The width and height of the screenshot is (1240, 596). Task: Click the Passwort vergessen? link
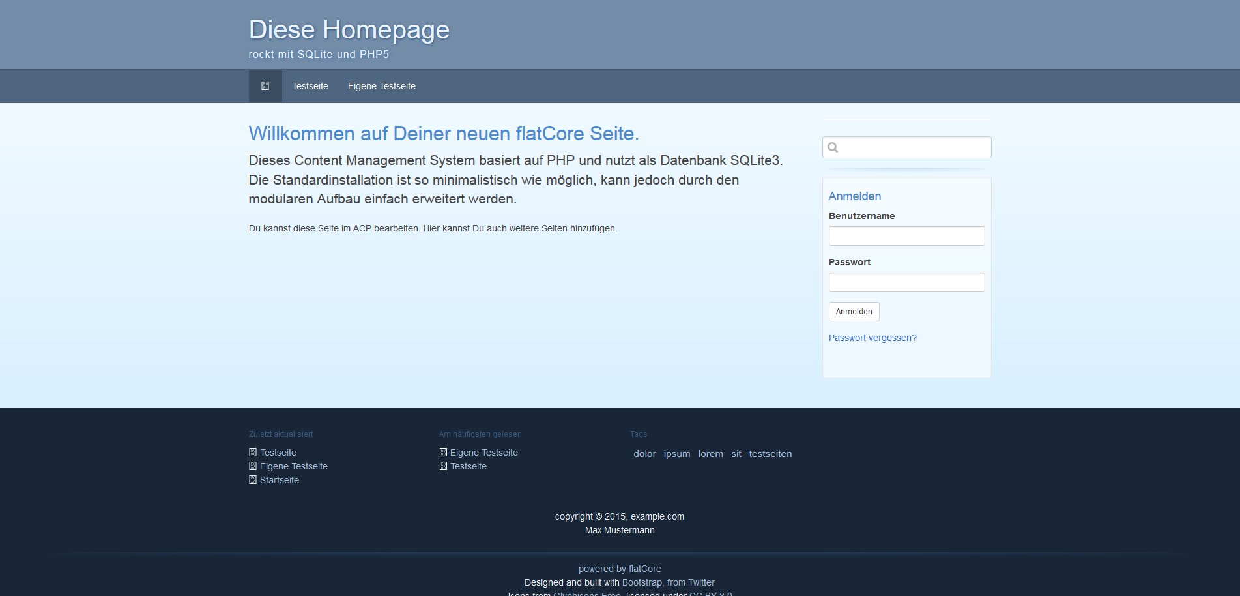[872, 338]
